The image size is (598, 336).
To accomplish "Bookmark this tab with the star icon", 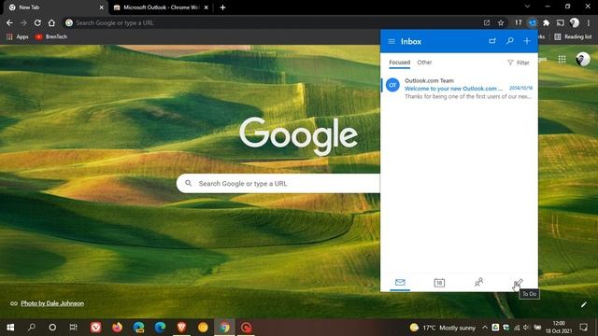I will coord(501,22).
